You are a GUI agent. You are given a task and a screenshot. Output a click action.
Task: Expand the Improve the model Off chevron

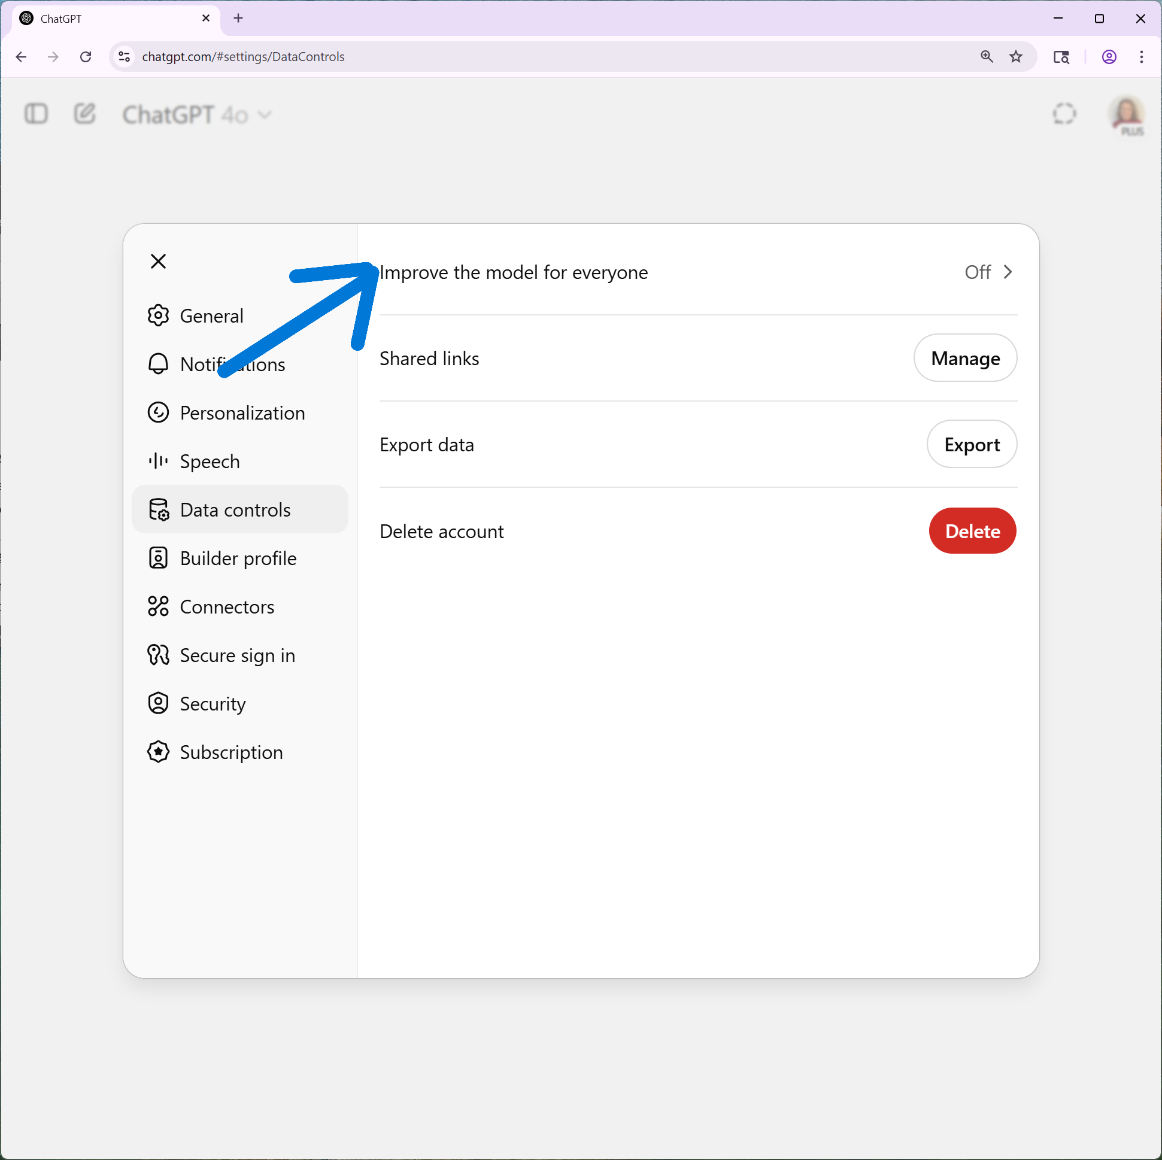click(1007, 272)
